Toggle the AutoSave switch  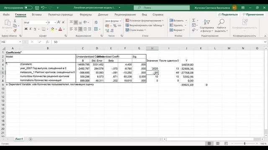[28, 7]
